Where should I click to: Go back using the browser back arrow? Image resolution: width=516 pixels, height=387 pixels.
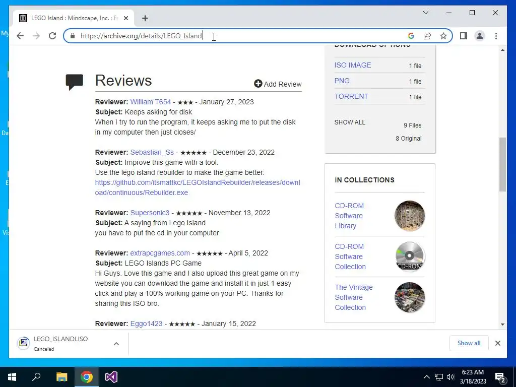click(20, 36)
